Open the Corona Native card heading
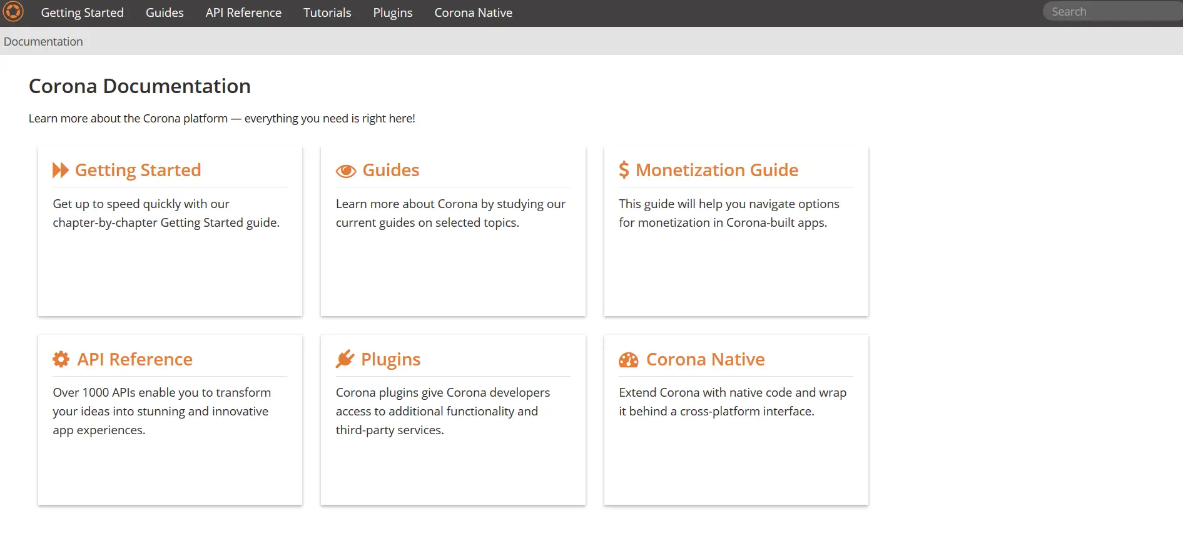Screen dimensions: 1183x551 point(706,359)
